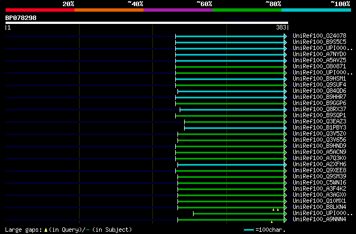Select the UniRef100_B9HHR7 label
This screenshot has height=234, width=356.
319,97
